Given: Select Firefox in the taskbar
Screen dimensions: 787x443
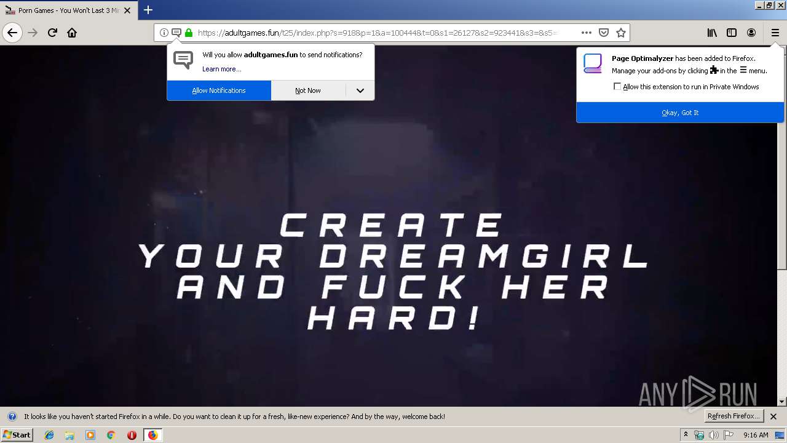Looking at the screenshot, I should coord(152,435).
